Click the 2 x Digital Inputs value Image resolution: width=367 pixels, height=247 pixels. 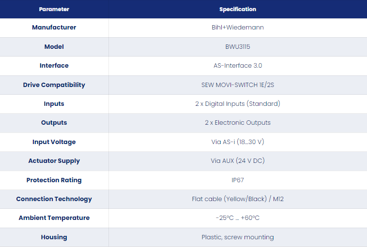pos(238,104)
